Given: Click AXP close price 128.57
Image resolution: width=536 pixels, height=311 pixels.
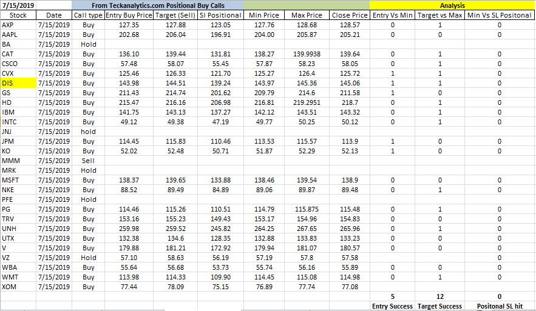Looking at the screenshot, I should coord(350,25).
